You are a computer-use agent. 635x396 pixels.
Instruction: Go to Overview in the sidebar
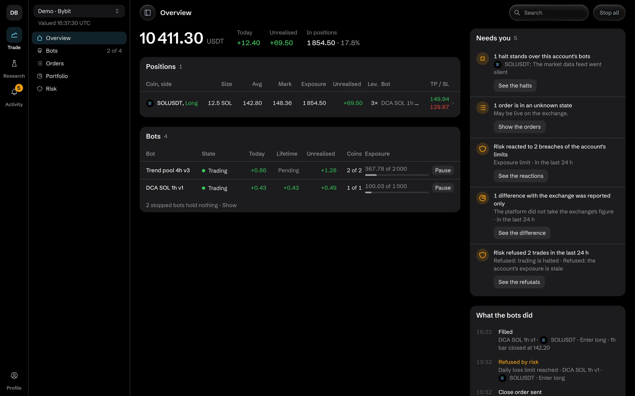[x=79, y=38]
